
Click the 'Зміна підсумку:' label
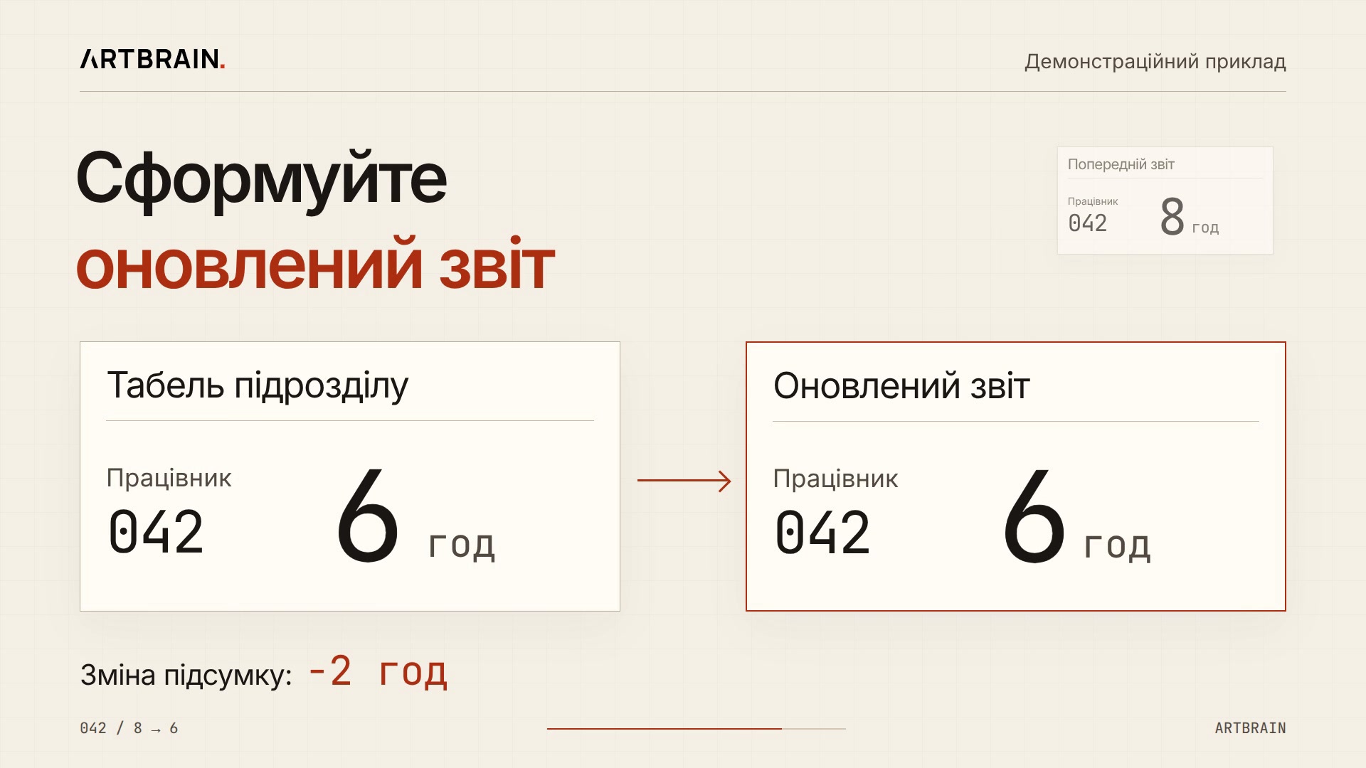[x=186, y=675]
